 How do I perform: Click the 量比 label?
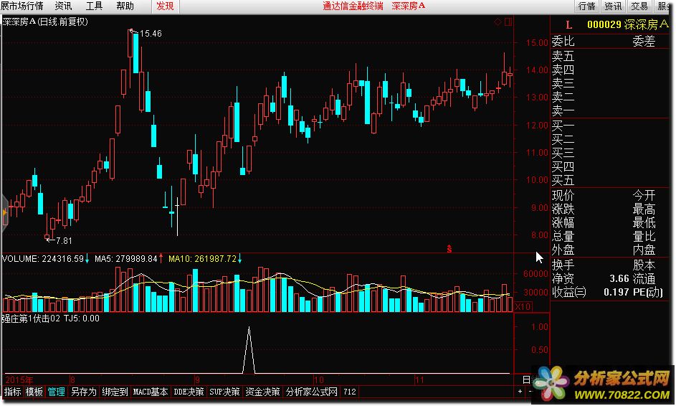tap(644, 237)
